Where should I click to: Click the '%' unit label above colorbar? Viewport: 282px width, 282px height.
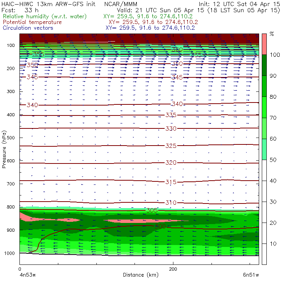pyautogui.click(x=272, y=34)
